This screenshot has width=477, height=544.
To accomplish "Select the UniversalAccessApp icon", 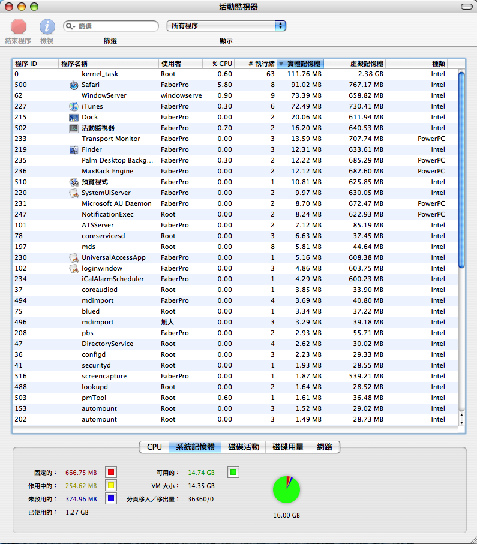I will [x=74, y=258].
